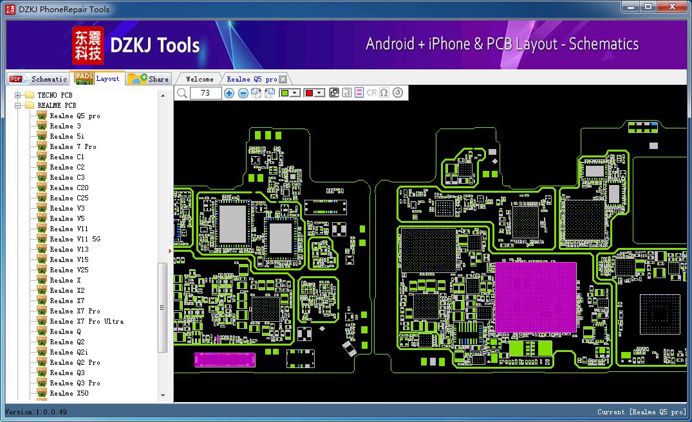Click the overlapping windows layer icon
Screen dimensions: 692x422
point(334,92)
